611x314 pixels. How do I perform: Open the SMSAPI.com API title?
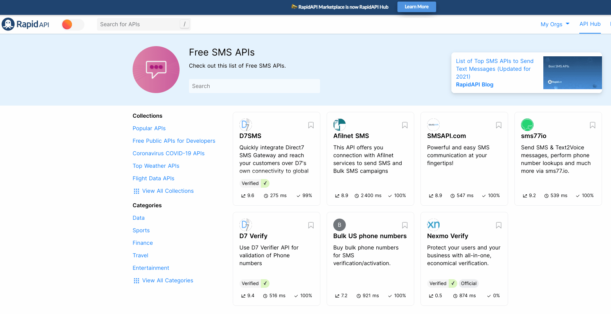point(447,136)
